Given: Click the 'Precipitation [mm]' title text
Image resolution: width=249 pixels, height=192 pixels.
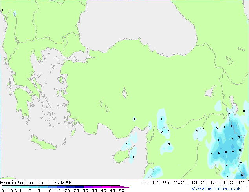Looking at the screenshot, I should 26,183.
